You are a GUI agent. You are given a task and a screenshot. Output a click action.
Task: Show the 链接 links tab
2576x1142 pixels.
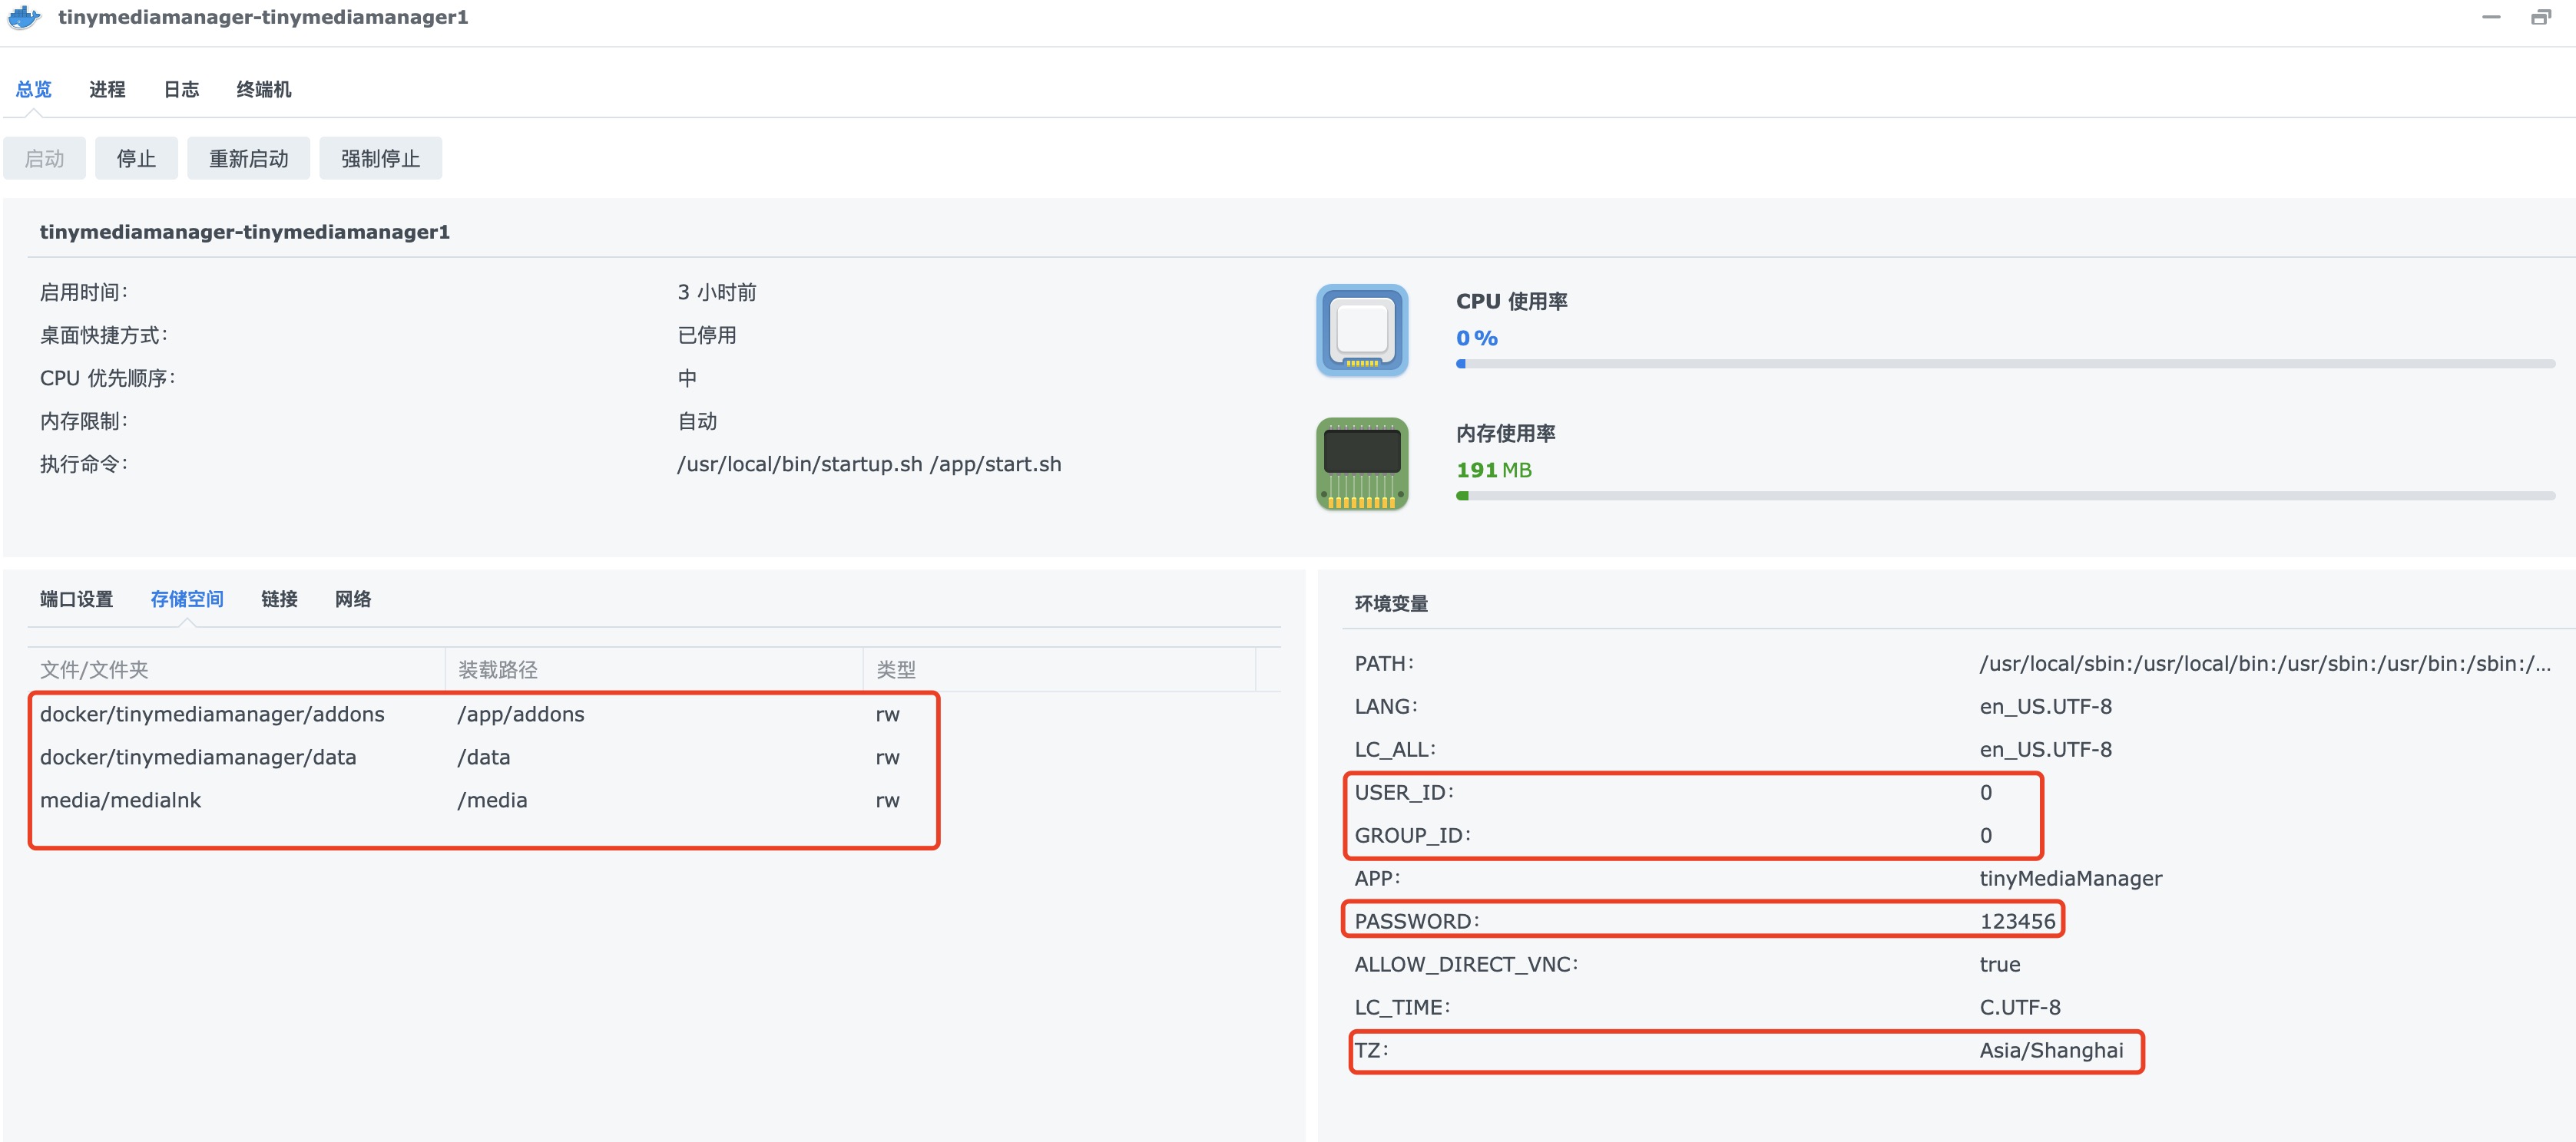coord(279,599)
